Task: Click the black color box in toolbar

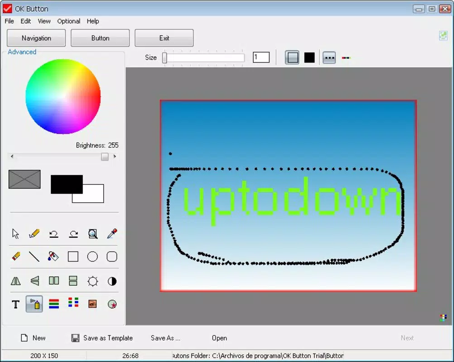Action: (309, 57)
